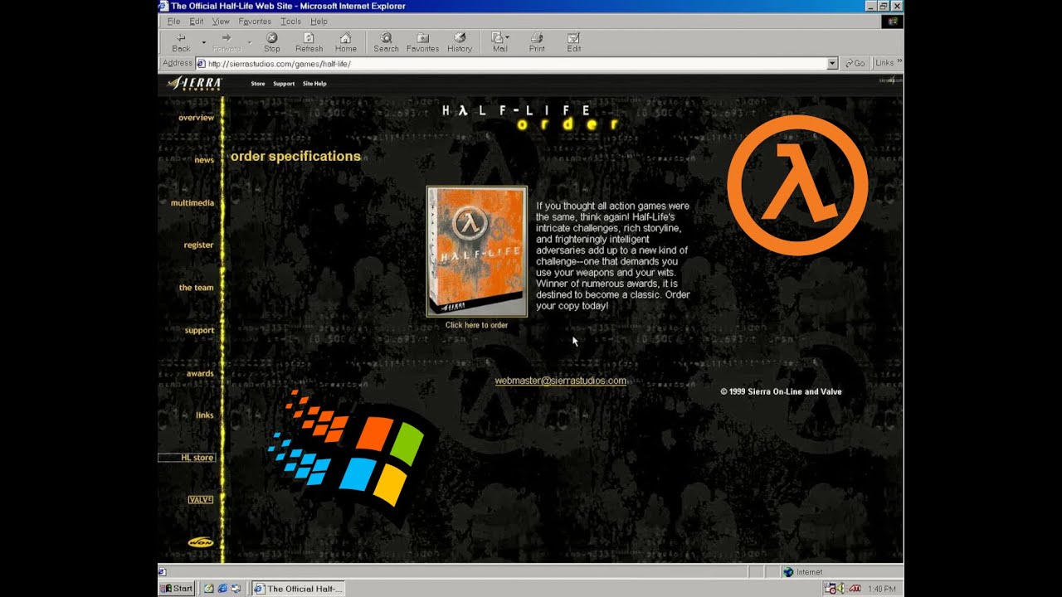
Task: Open the Mail button dropdown arrow
Action: coord(508,37)
